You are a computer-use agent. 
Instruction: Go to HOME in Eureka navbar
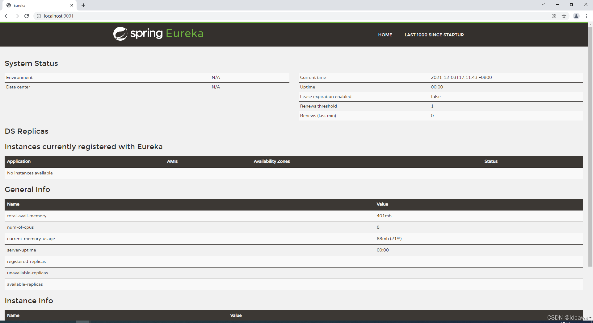tap(385, 35)
